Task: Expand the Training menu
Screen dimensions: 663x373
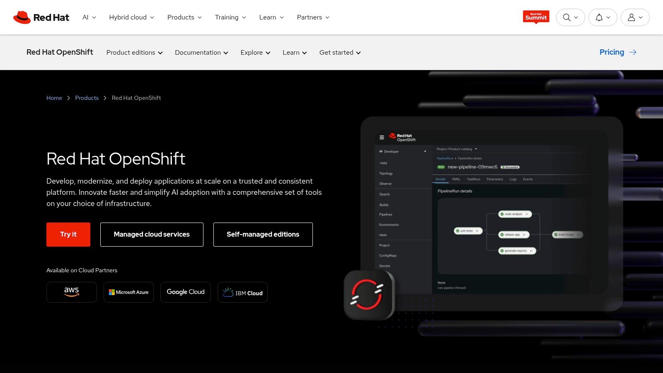Action: point(230,17)
